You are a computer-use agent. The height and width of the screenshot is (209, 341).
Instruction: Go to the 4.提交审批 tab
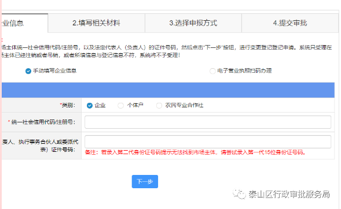coord(290,23)
